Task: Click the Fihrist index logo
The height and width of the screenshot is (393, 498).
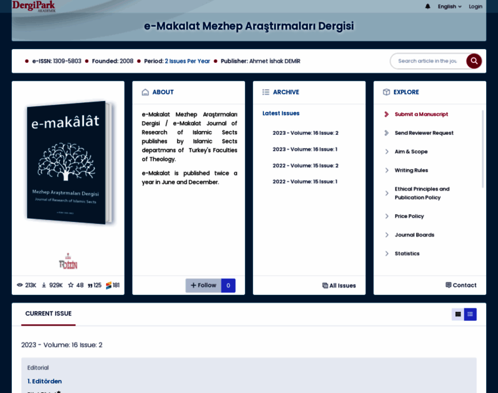Action: (x=68, y=261)
